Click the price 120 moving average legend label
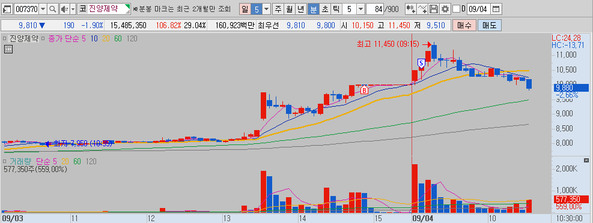593x223 pixels. pyautogui.click(x=132, y=38)
